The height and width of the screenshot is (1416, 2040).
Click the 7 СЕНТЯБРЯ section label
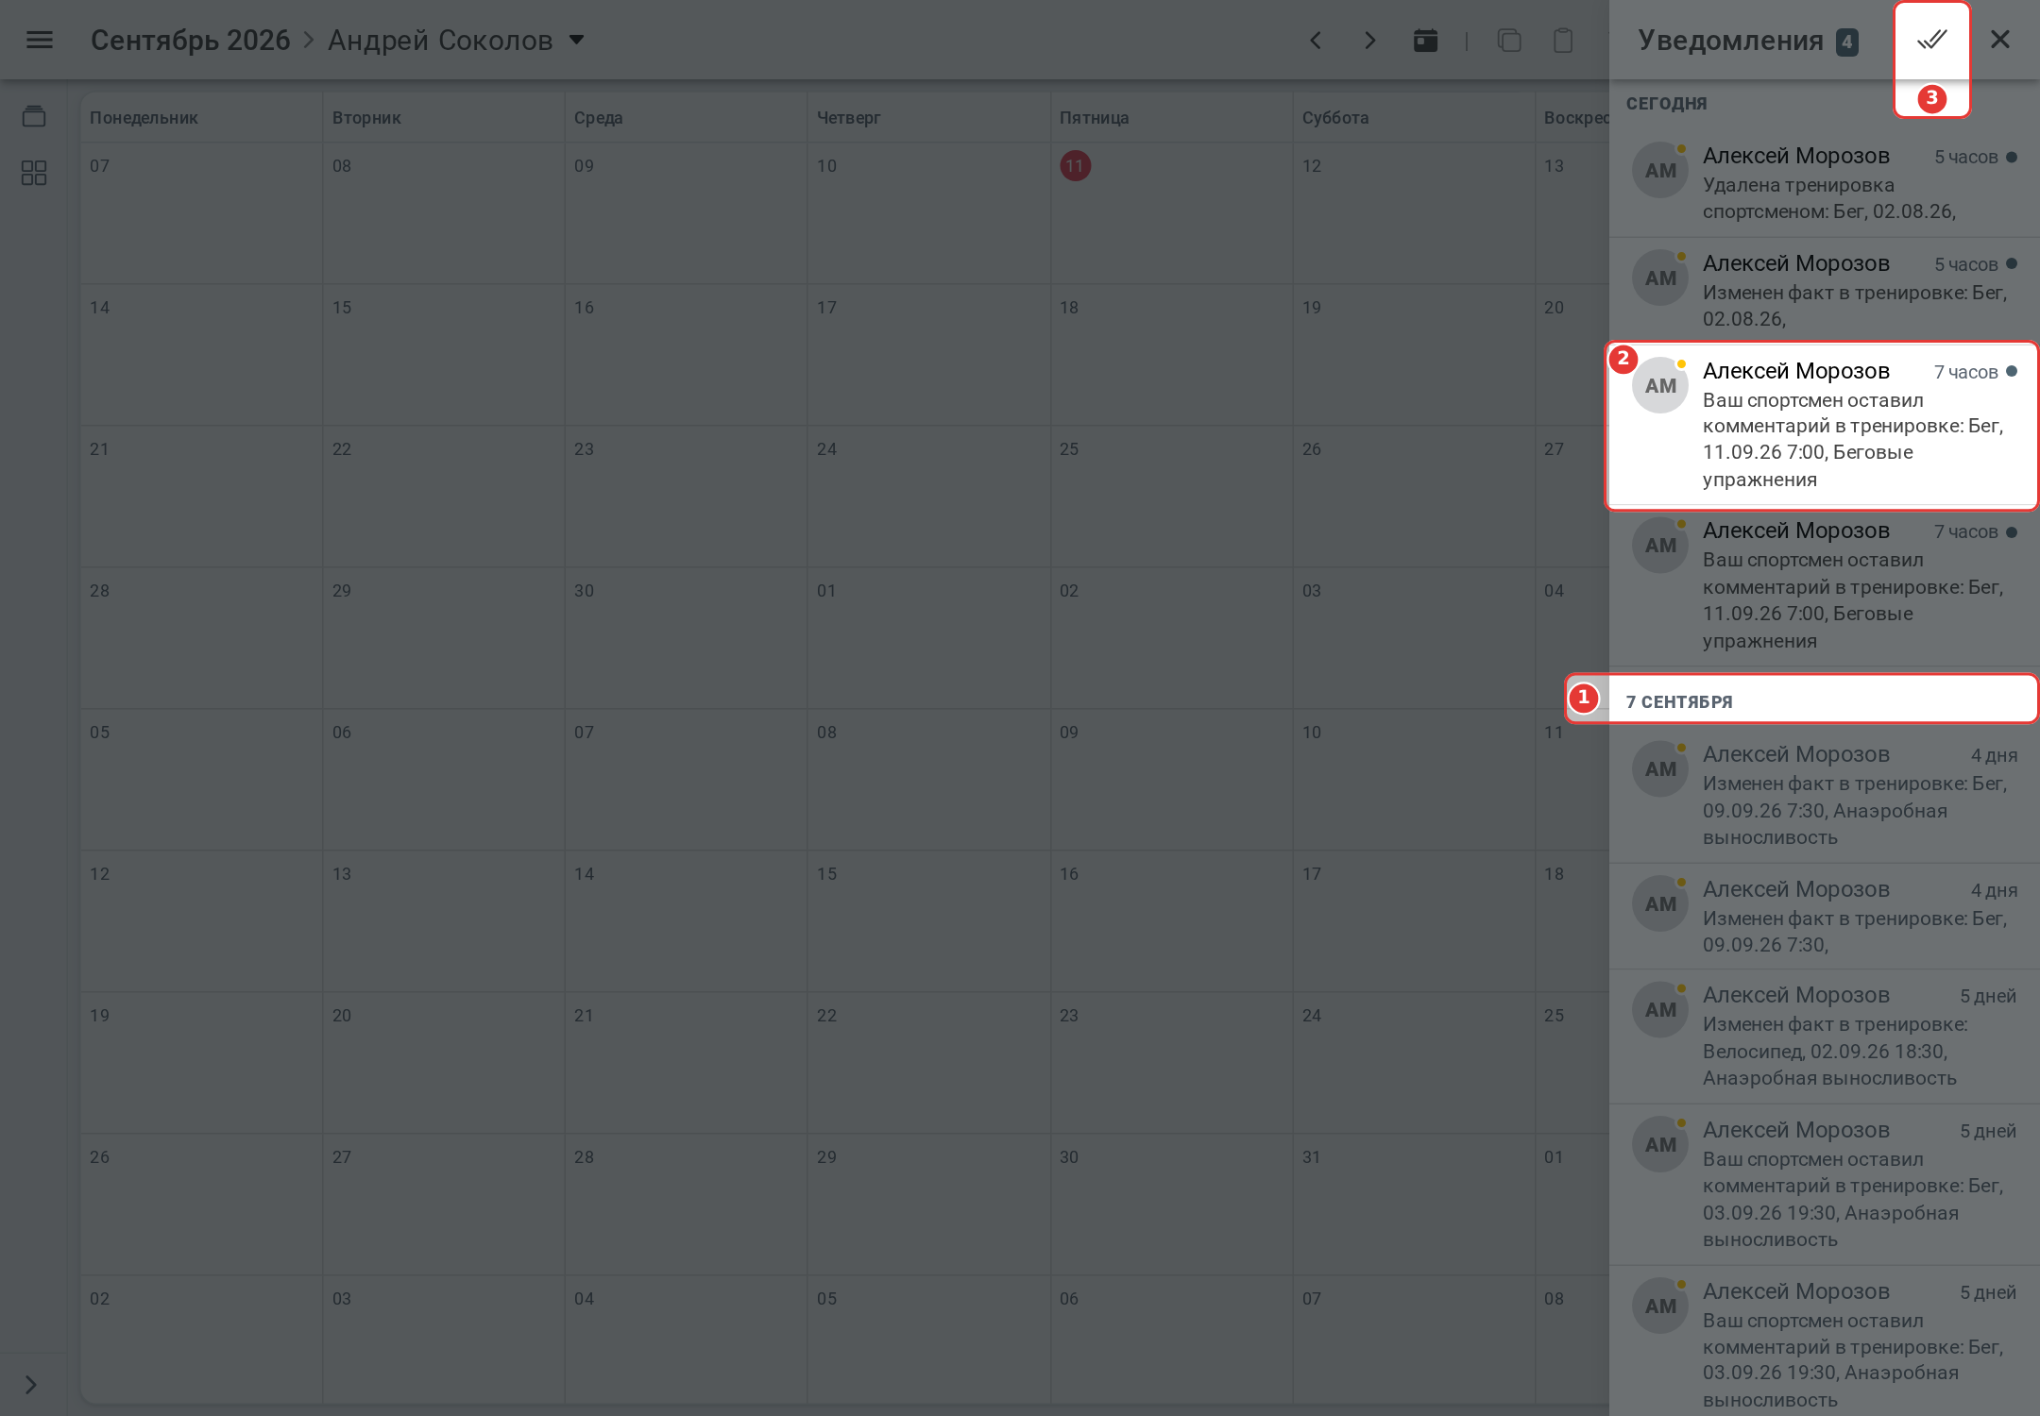[1679, 701]
